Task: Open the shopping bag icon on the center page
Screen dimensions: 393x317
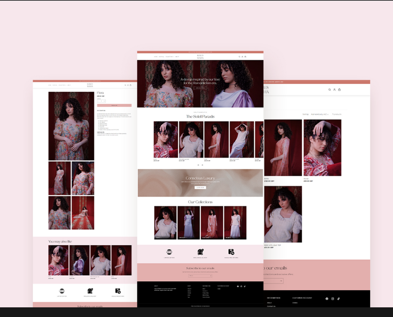Action: pos(245,57)
